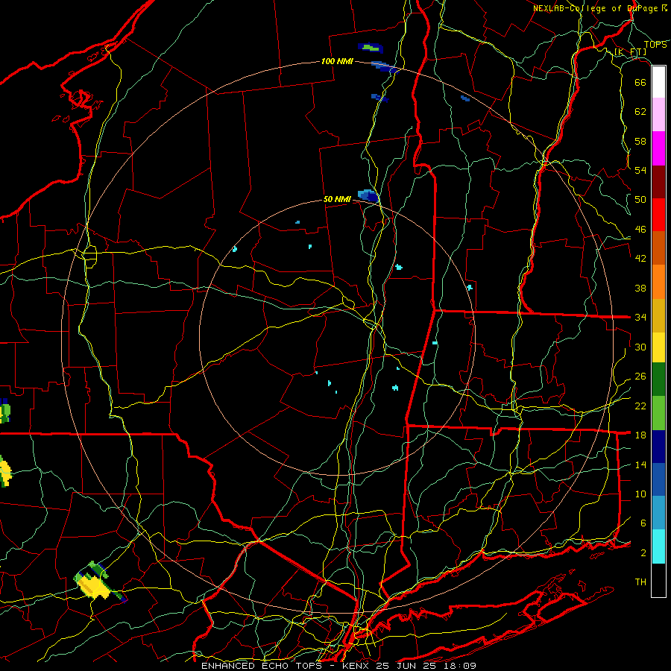Click legend value 46
The image size is (671, 671).
click(640, 230)
